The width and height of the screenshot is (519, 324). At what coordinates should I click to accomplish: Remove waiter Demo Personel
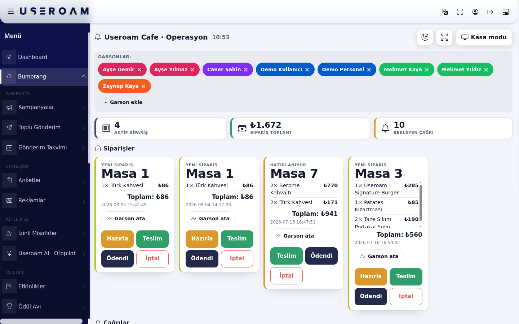click(x=369, y=70)
